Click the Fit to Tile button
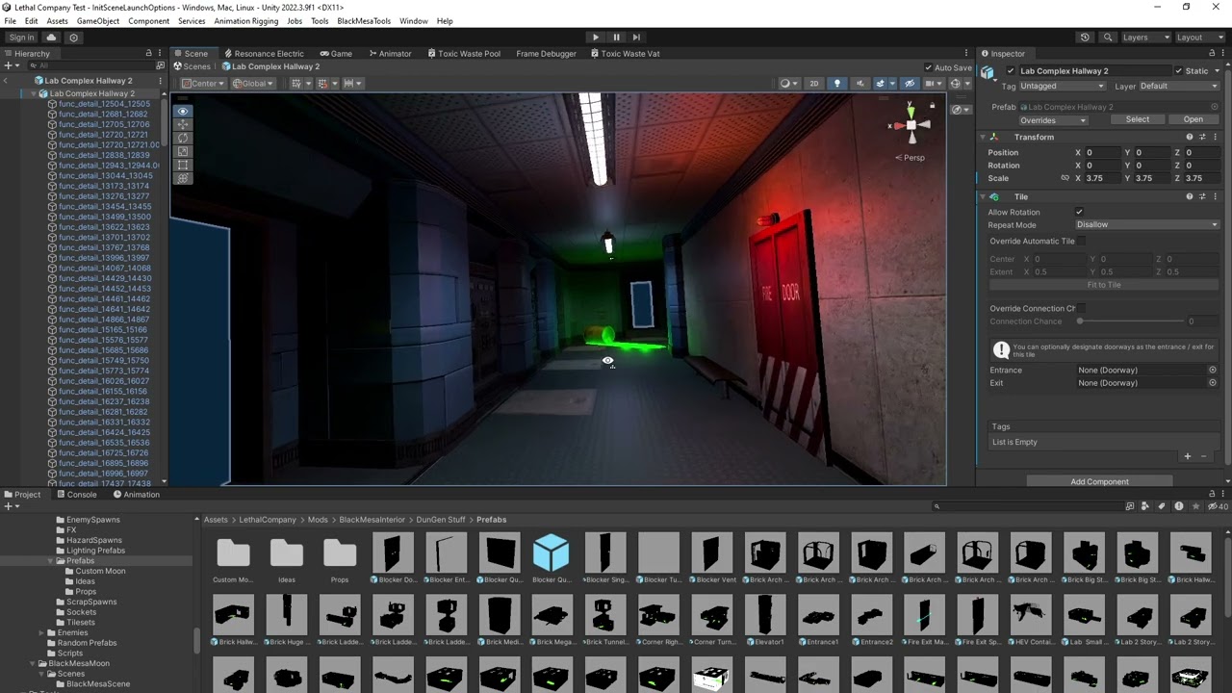 point(1104,285)
